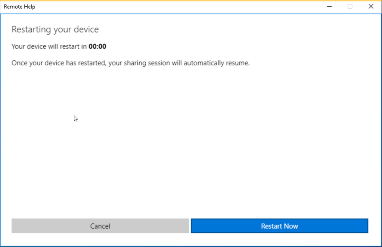Screen dimensions: 382x247
Task: Click the greyed-out maximize window icon
Action: pyautogui.click(x=350, y=6)
